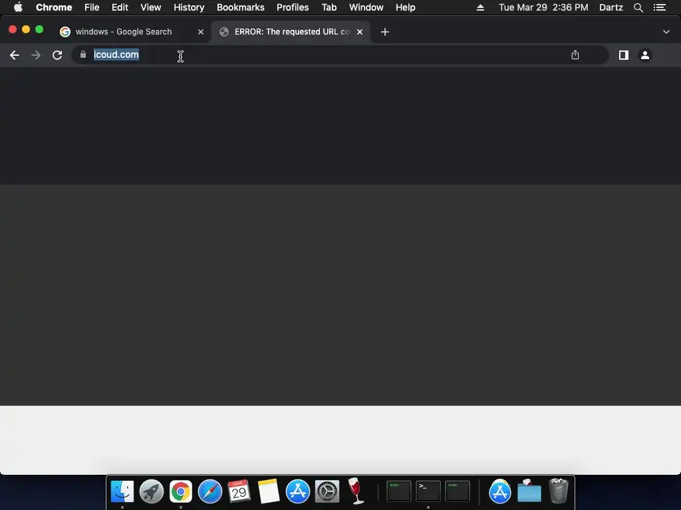Close the ERROR requested URL tab
This screenshot has width=681, height=510.
coord(360,32)
